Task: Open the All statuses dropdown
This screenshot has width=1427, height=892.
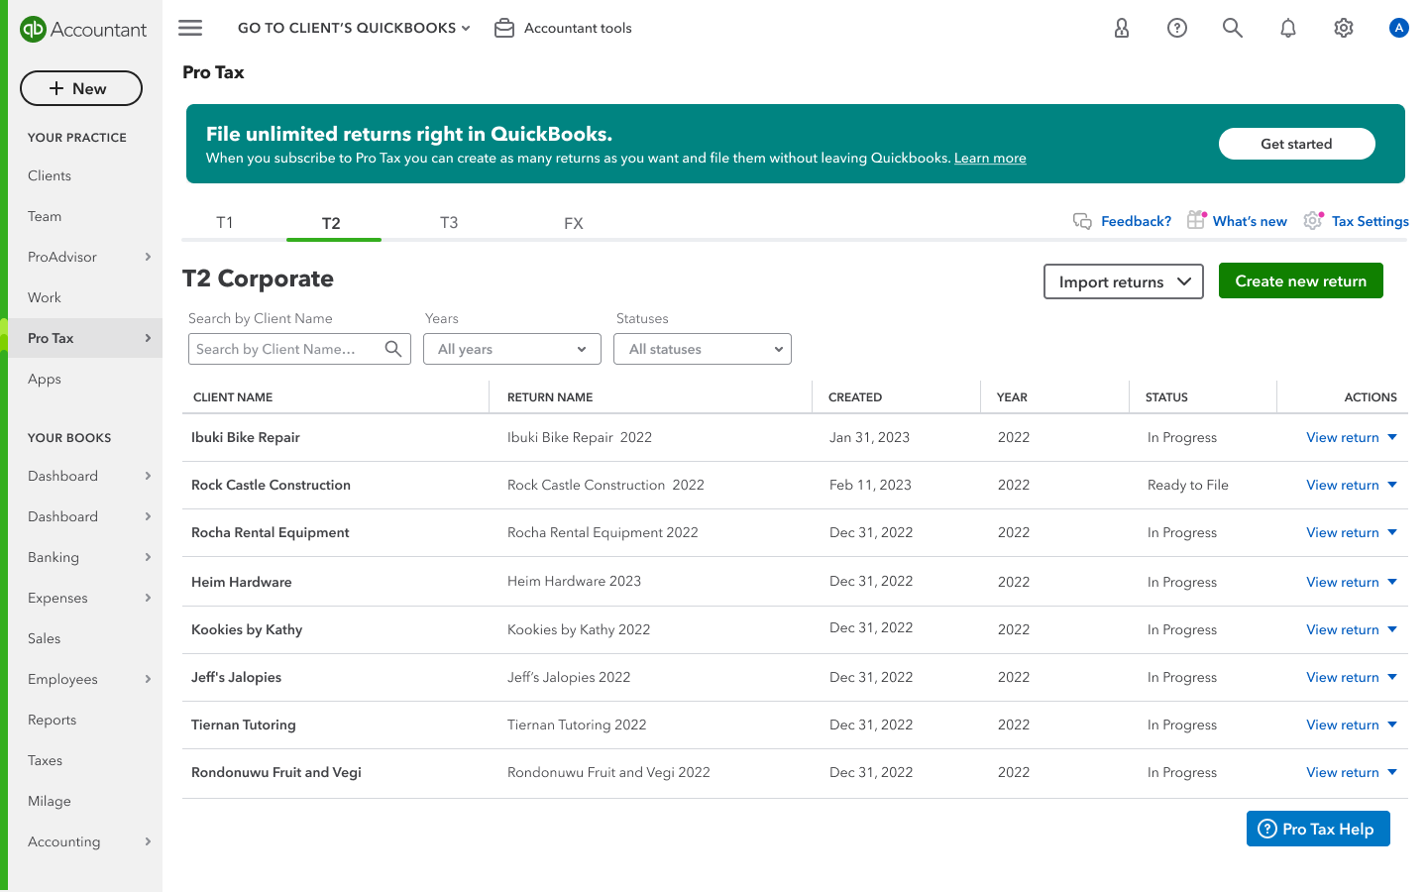Action: [703, 349]
